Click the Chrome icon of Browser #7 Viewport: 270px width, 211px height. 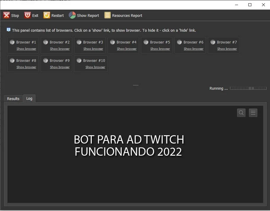coord(213,42)
